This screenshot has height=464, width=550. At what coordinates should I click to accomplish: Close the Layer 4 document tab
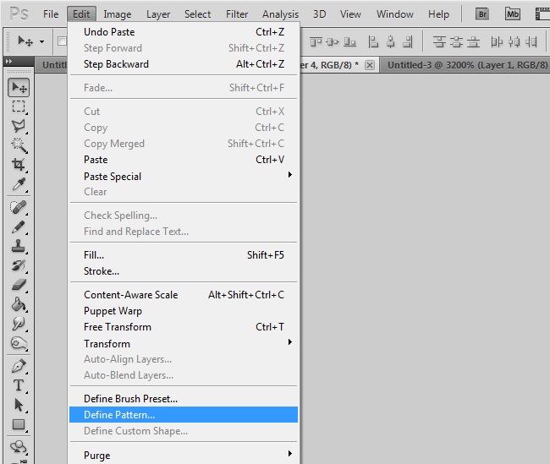tap(370, 65)
